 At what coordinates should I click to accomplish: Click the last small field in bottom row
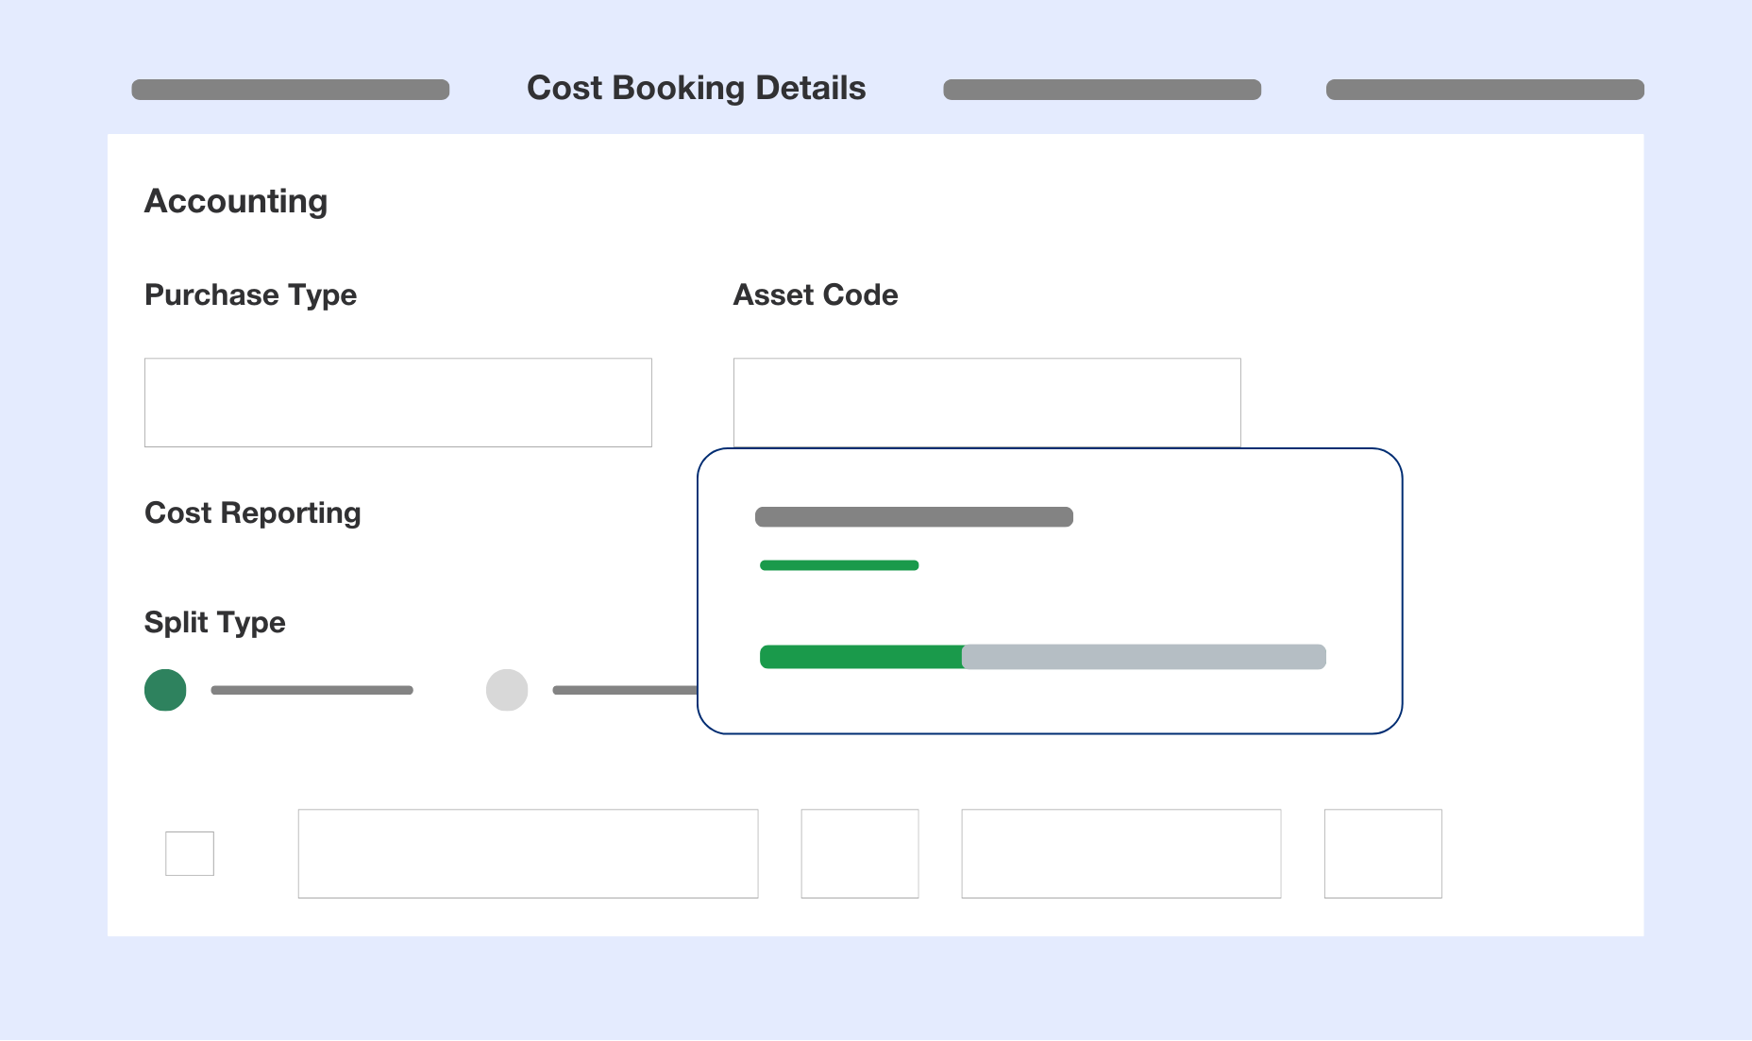1383,853
